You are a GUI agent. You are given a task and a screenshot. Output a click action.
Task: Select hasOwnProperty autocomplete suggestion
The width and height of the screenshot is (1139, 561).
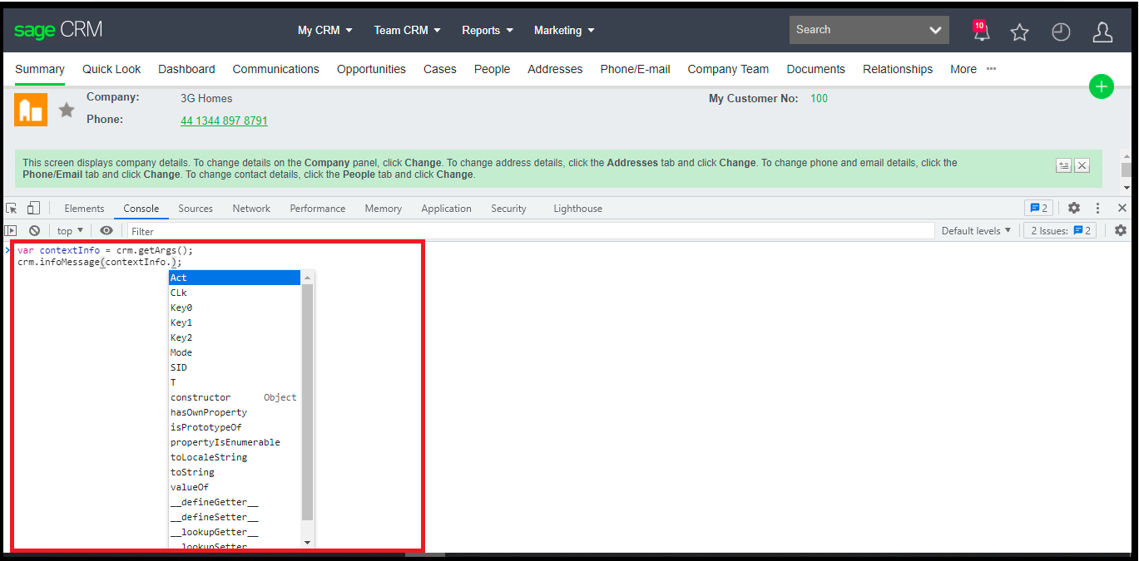coord(234,412)
